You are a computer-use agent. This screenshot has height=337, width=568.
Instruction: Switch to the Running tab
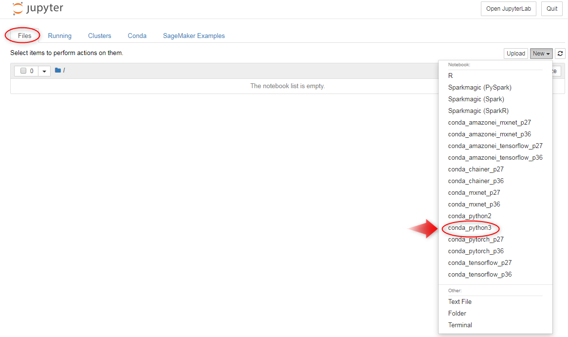click(x=60, y=36)
